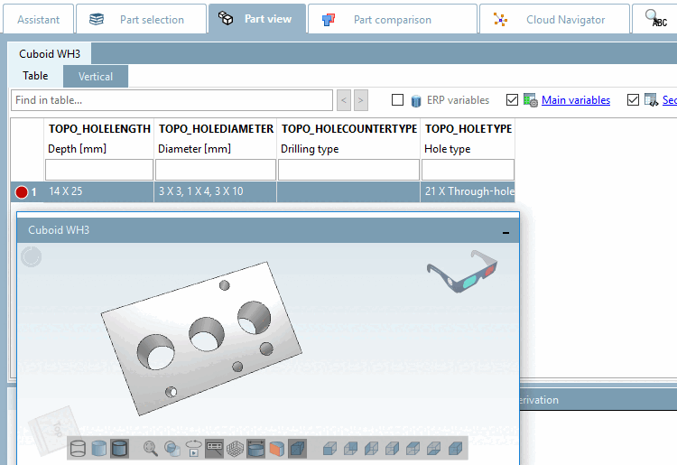Click the zoom magnifier icon in 3D toolbar
The image size is (677, 465).
pos(150,449)
